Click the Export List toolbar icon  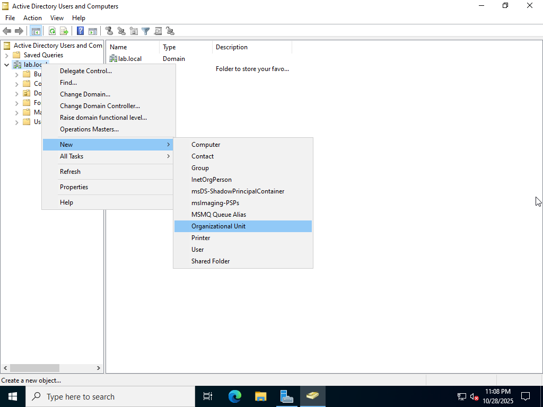point(64,31)
